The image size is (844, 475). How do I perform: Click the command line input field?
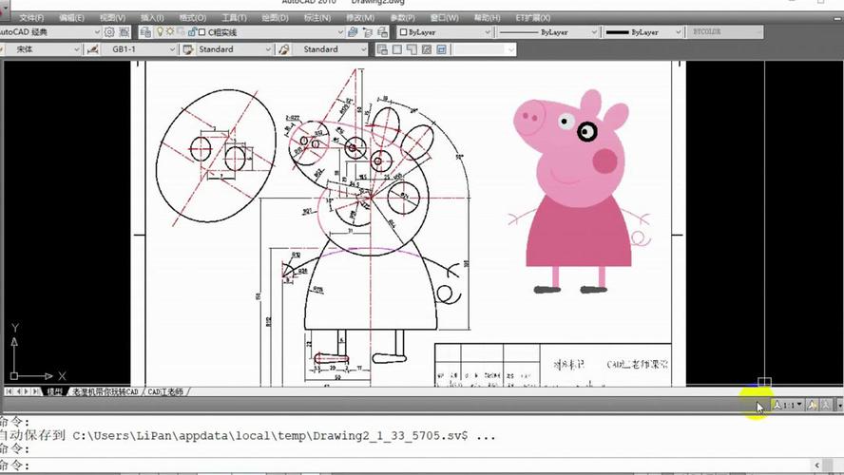420,465
